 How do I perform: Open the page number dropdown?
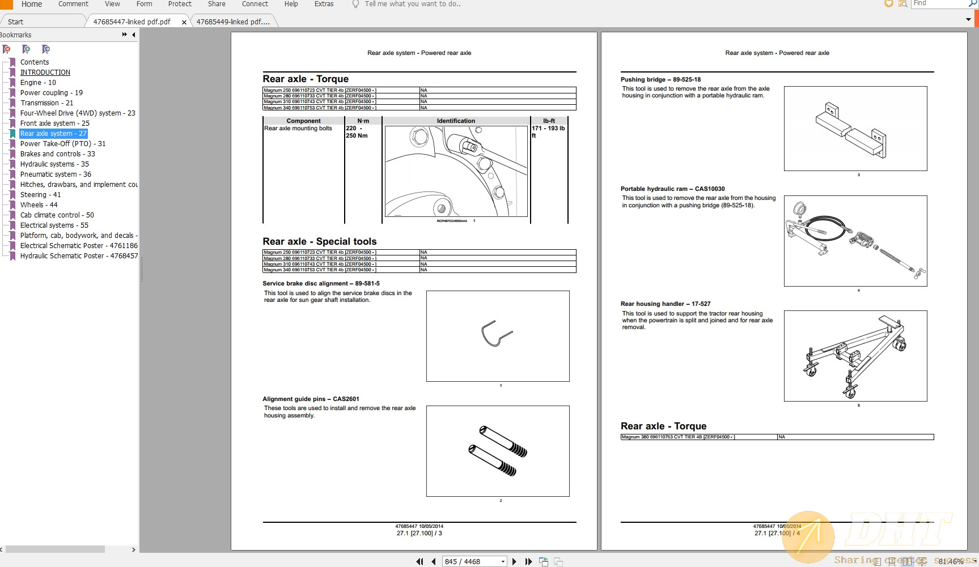(502, 561)
